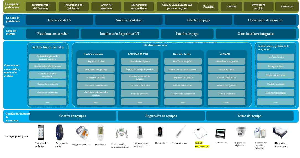
Task: Open the Operación de IA block
Action: (59, 20)
